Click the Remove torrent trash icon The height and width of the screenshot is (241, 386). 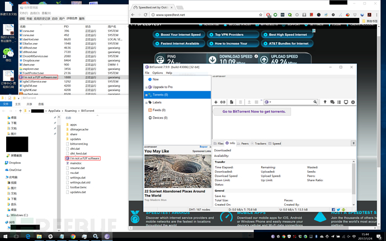click(x=241, y=102)
